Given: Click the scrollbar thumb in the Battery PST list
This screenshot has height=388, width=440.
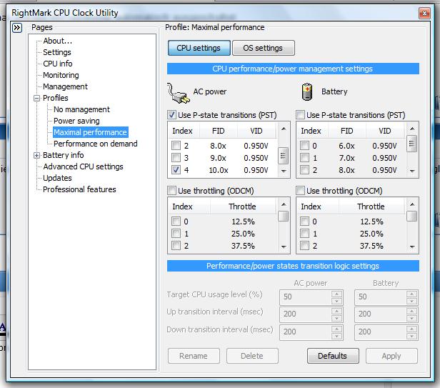Looking at the screenshot, I should tap(411, 144).
